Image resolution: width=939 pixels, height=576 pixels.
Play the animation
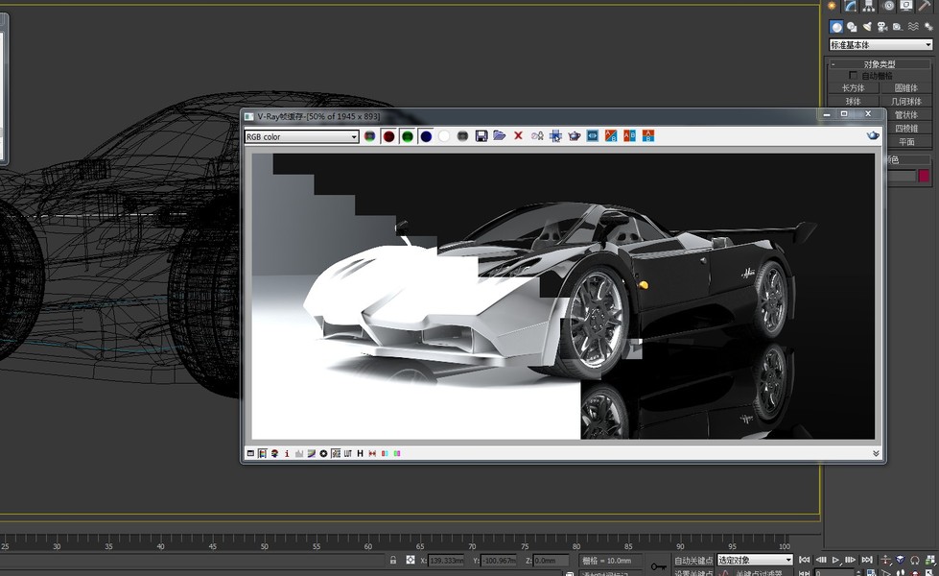(835, 560)
